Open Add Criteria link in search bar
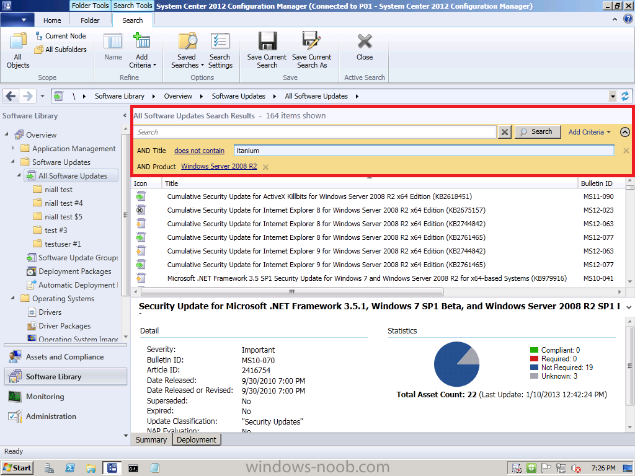The height and width of the screenshot is (476, 635). tap(589, 132)
